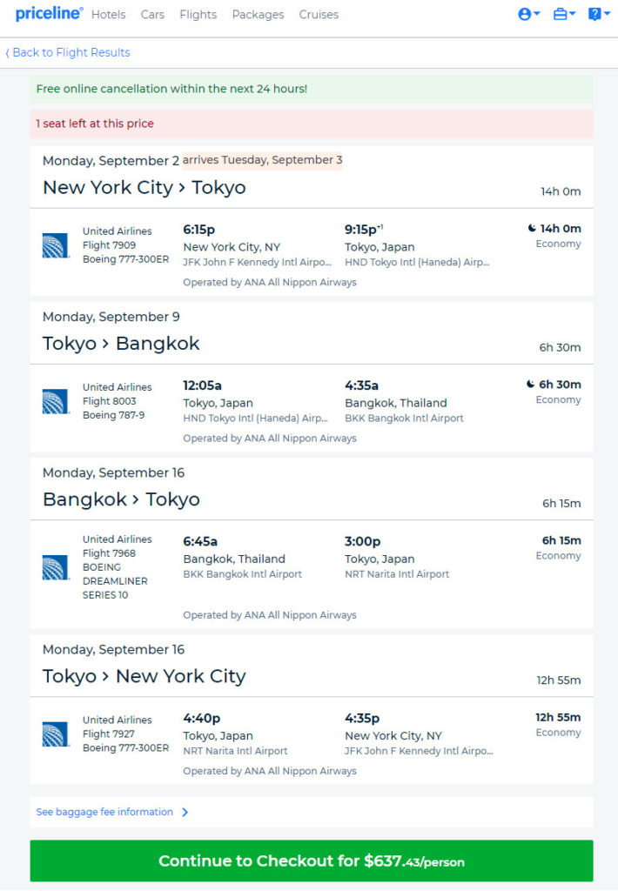Click NRT Narita Intl Airport under 4:40p
The height and width of the screenshot is (891, 618).
(x=235, y=751)
